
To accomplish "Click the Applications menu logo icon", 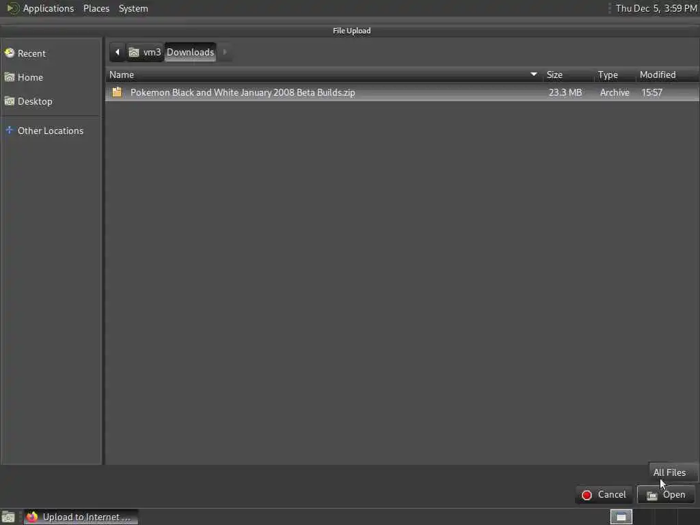I will pos(12,8).
